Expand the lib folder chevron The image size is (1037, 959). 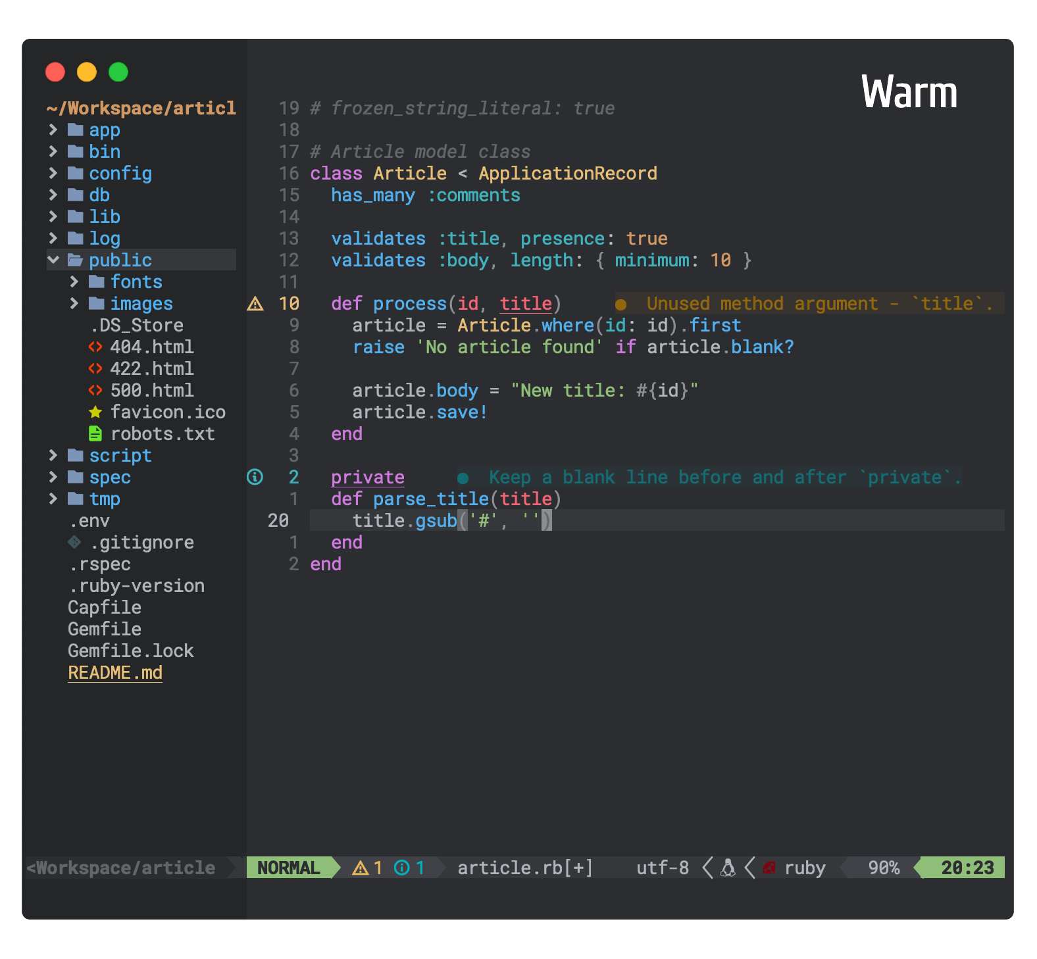(x=53, y=216)
